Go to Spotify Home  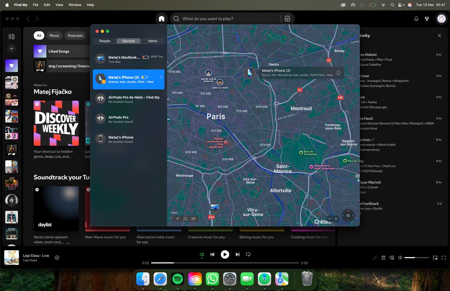[x=161, y=19]
